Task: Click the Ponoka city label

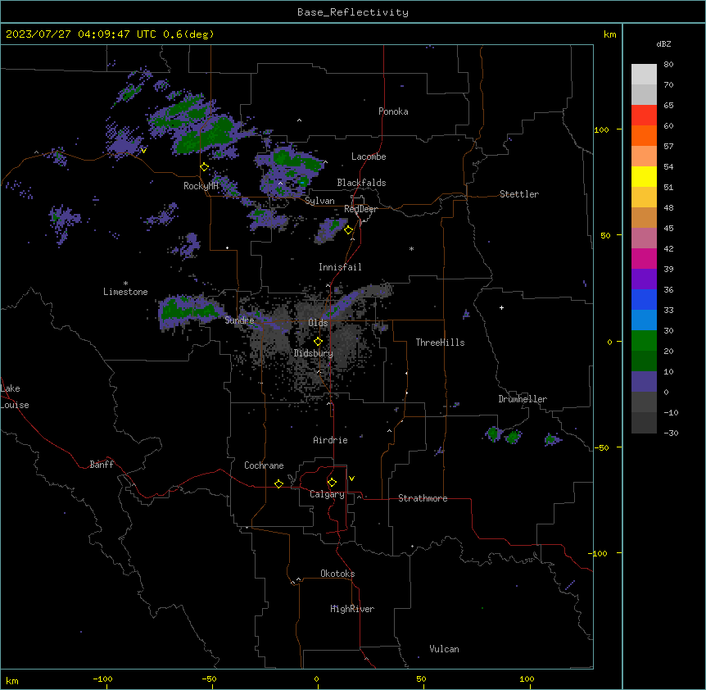Action: [393, 111]
